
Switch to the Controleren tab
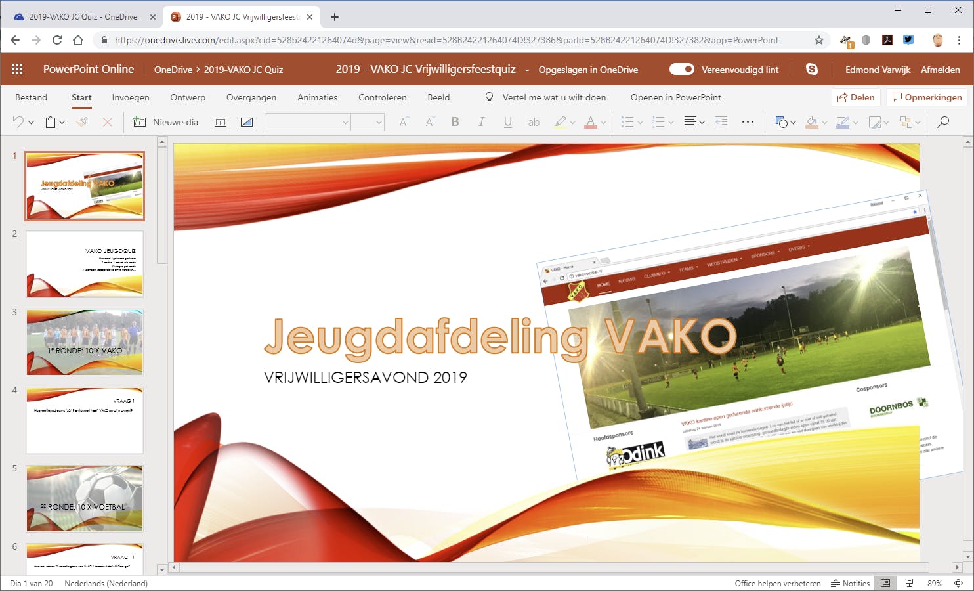(x=383, y=97)
